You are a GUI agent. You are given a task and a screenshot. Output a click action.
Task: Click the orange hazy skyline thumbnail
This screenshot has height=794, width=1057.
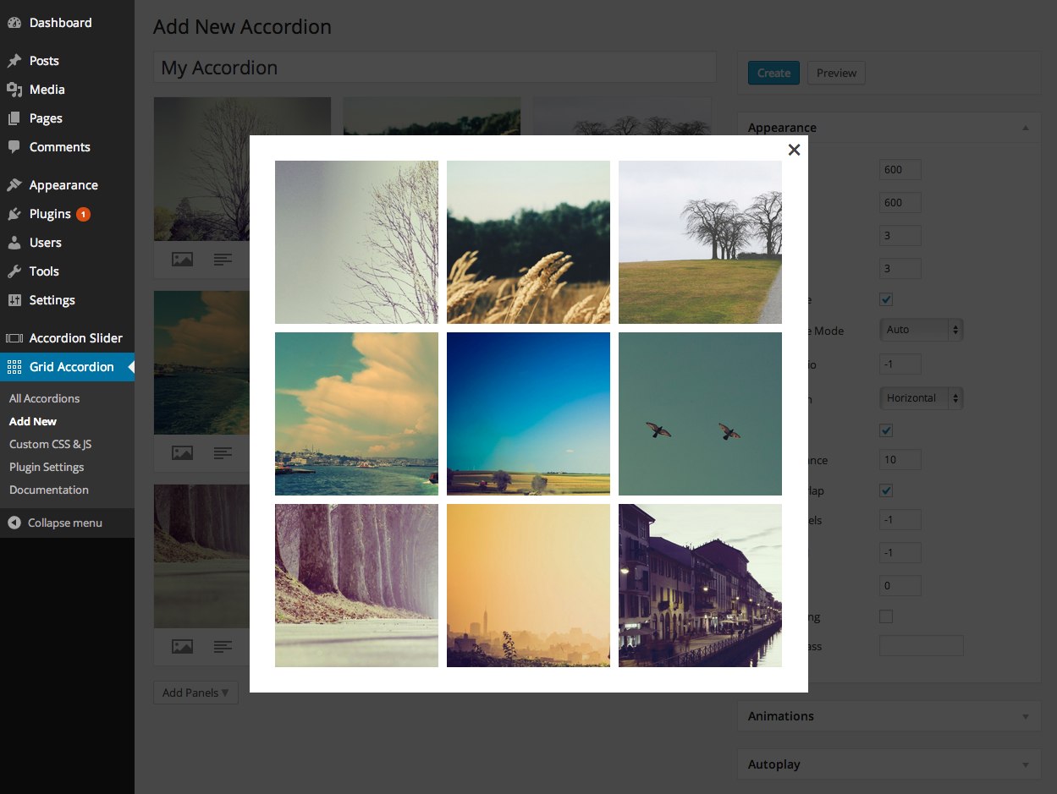pyautogui.click(x=528, y=585)
